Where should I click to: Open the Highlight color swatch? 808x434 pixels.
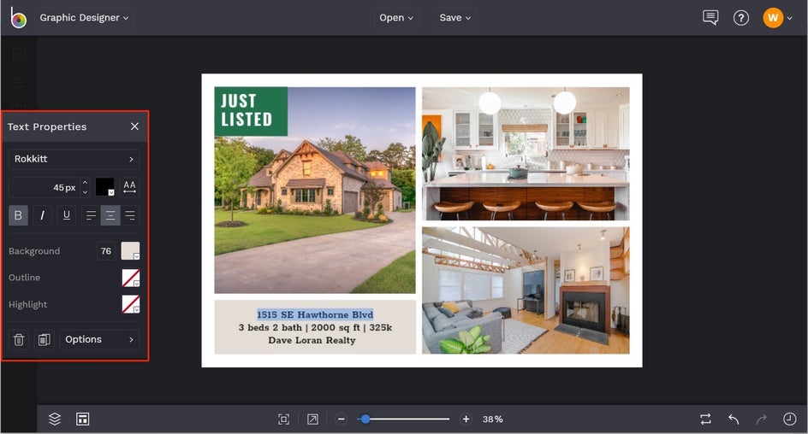tap(130, 304)
